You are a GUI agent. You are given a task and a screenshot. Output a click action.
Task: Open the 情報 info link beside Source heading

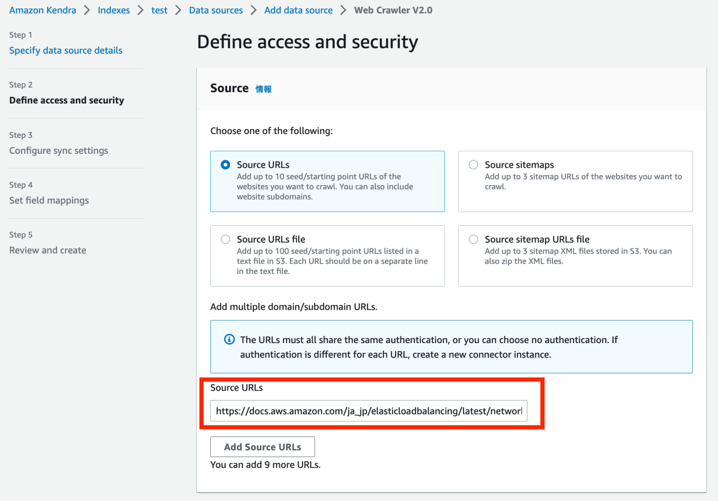click(x=264, y=88)
